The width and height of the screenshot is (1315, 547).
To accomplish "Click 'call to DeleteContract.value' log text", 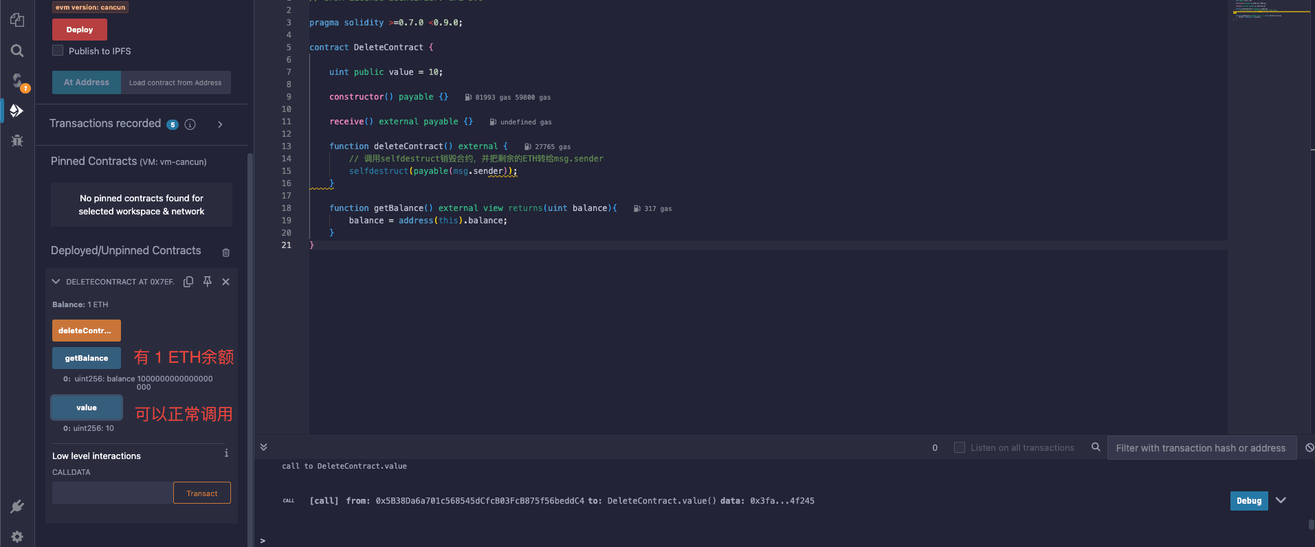I will 344,466.
